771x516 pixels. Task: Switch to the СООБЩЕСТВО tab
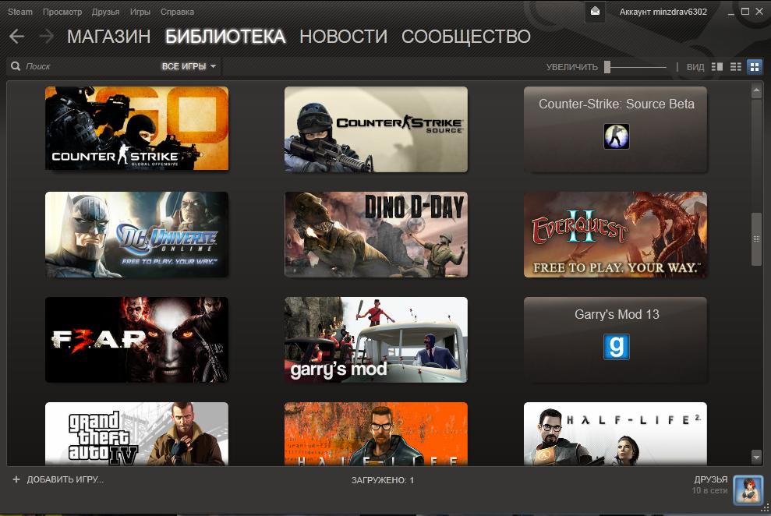pos(466,37)
